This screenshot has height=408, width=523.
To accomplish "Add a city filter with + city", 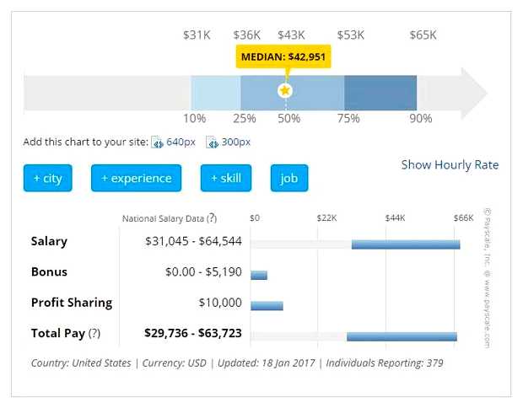I will click(47, 178).
